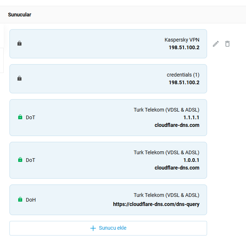The width and height of the screenshot is (246, 245).
Task: Click the 198.51.100.2 address under credentials (1)
Action: 184,82
